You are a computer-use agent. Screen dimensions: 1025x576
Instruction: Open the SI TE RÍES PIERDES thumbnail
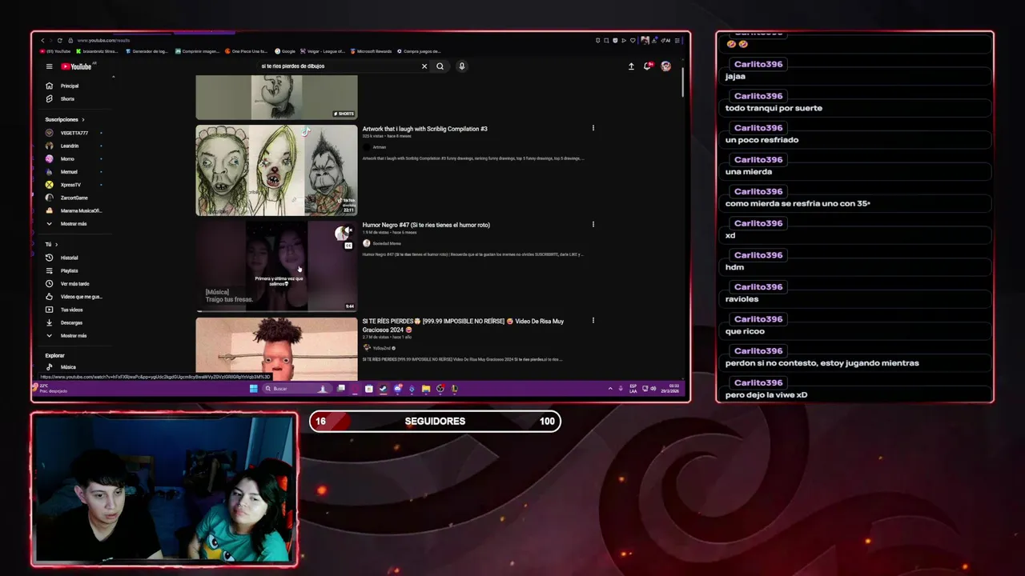276,349
